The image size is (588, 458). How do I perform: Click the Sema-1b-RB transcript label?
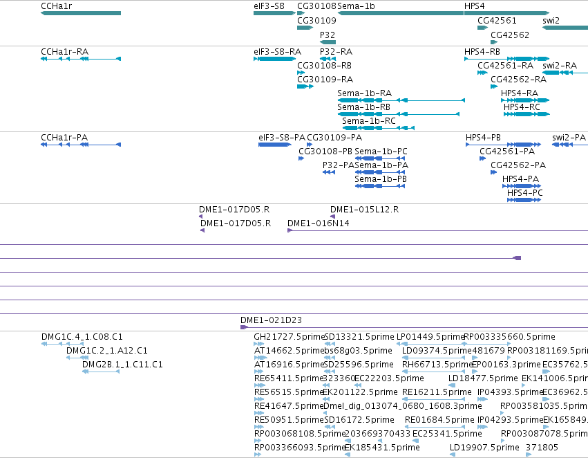[x=363, y=107]
